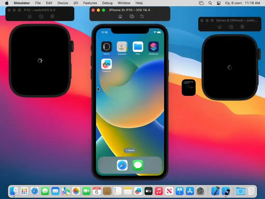Open the Device menu

click(x=63, y=3)
